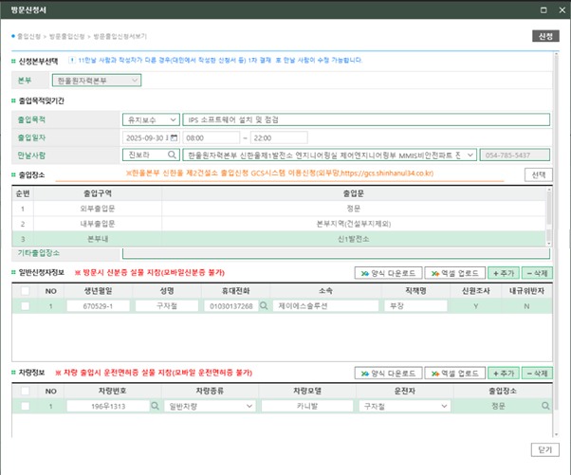The width and height of the screenshot is (571, 475).
Task: Click the magnifier in the 출입장소 정문 cell
Action: click(546, 405)
